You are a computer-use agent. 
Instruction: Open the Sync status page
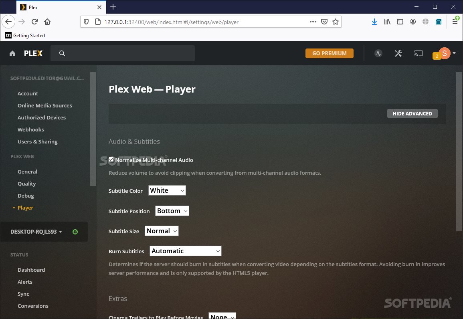[x=23, y=294]
